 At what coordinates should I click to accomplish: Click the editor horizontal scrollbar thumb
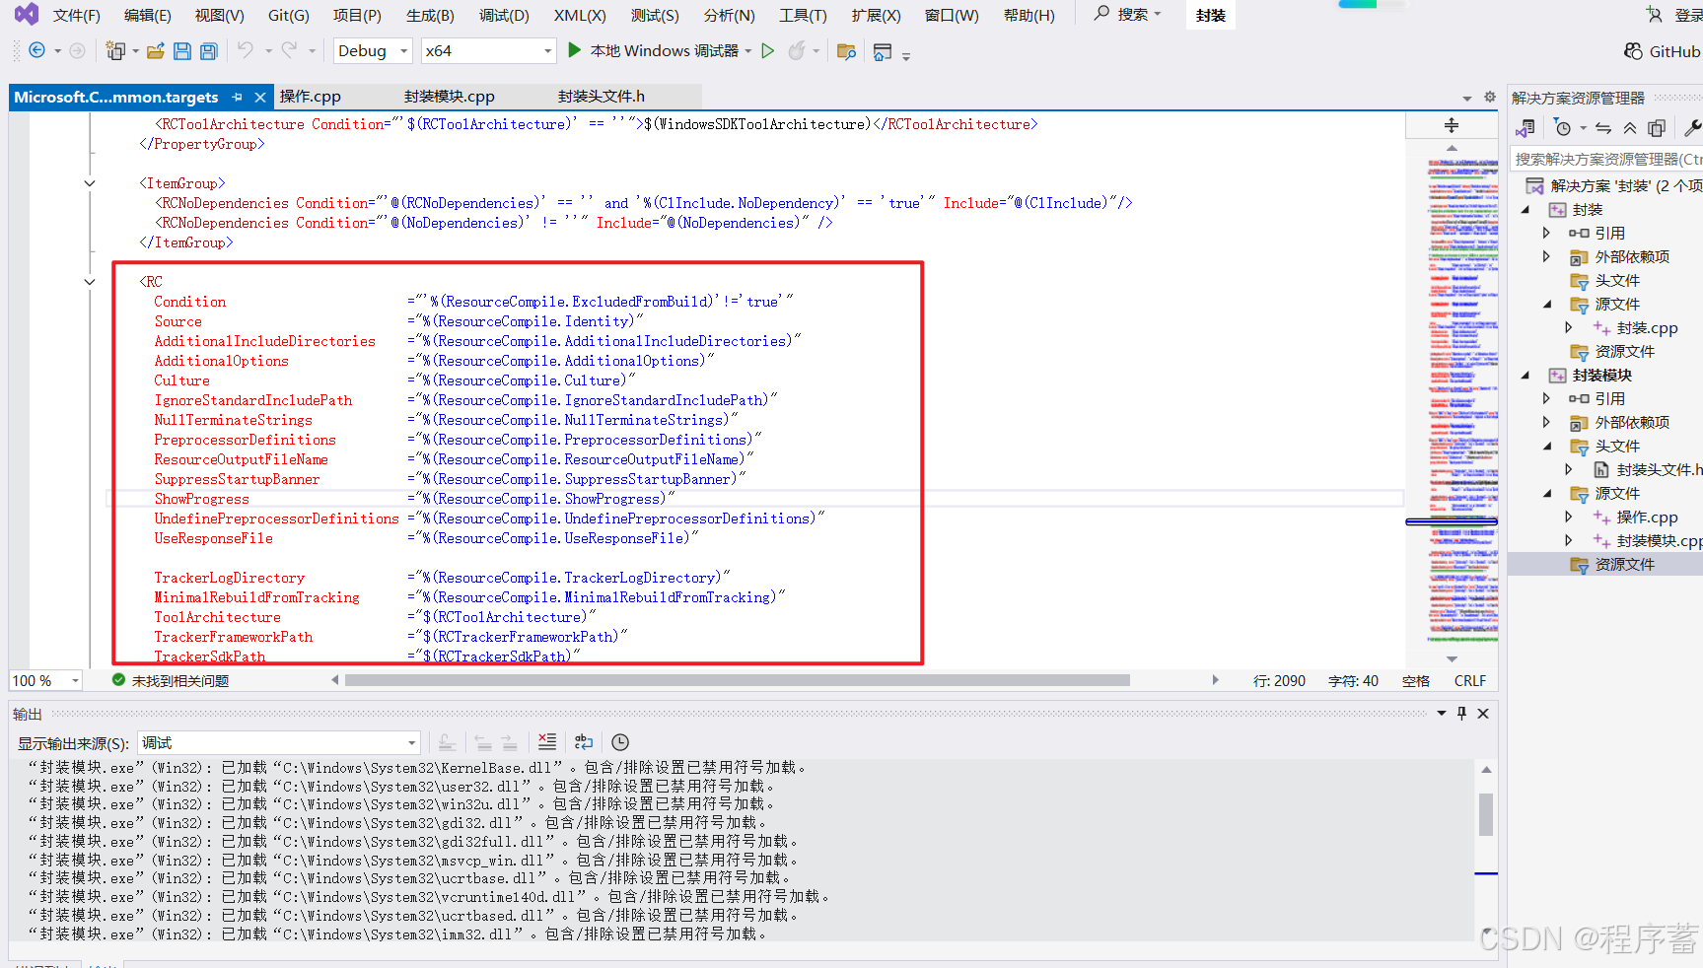737,680
